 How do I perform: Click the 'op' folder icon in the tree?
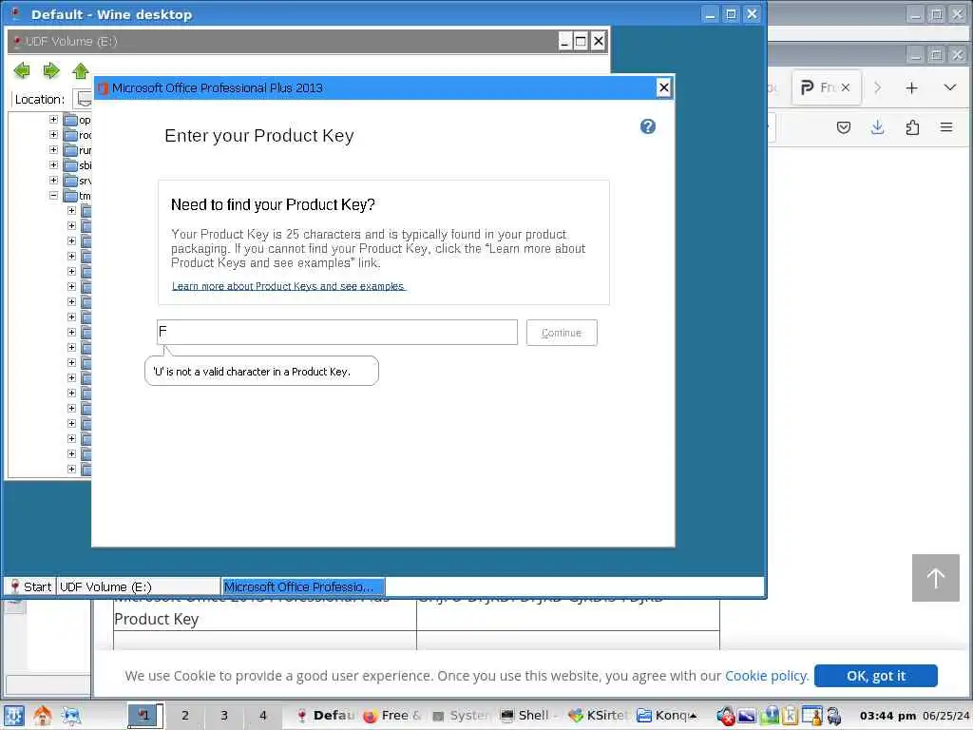(x=70, y=120)
